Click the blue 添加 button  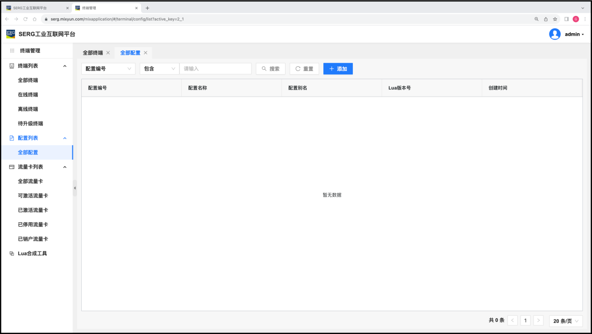point(338,69)
